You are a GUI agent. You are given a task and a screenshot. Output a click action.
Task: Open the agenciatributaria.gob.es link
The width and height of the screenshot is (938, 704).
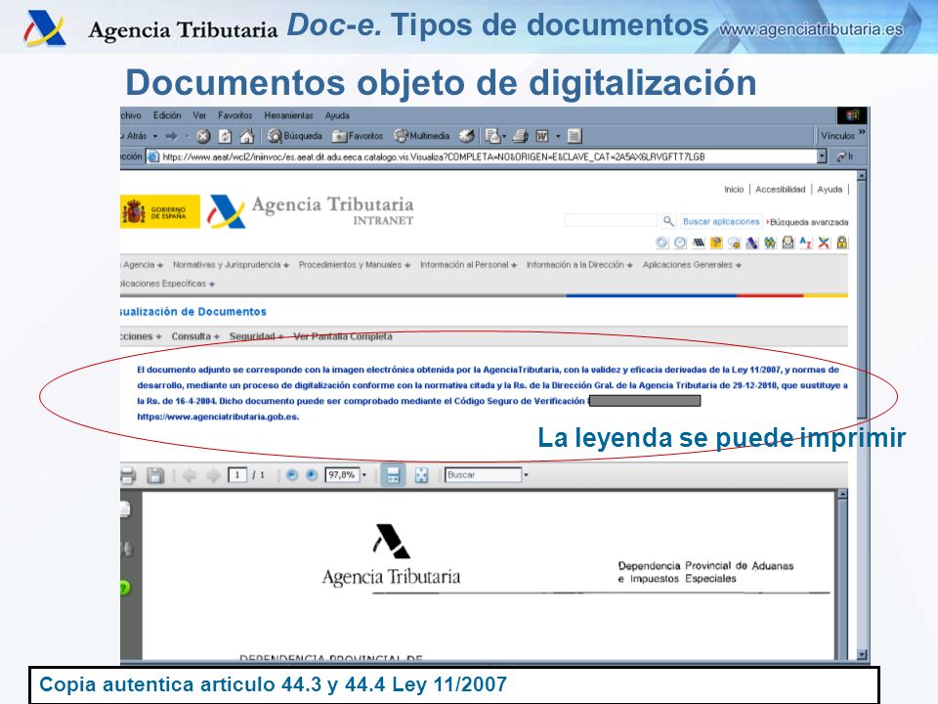point(218,417)
